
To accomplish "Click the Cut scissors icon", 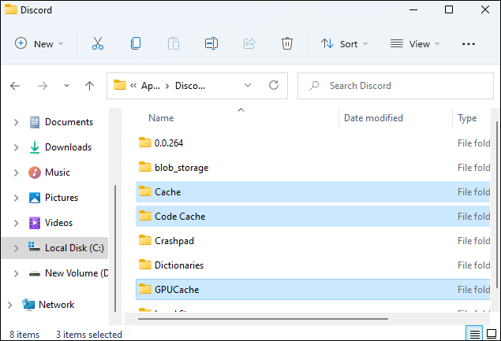I will coord(98,44).
